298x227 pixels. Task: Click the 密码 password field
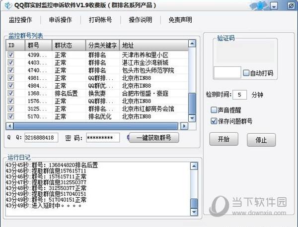point(103,137)
